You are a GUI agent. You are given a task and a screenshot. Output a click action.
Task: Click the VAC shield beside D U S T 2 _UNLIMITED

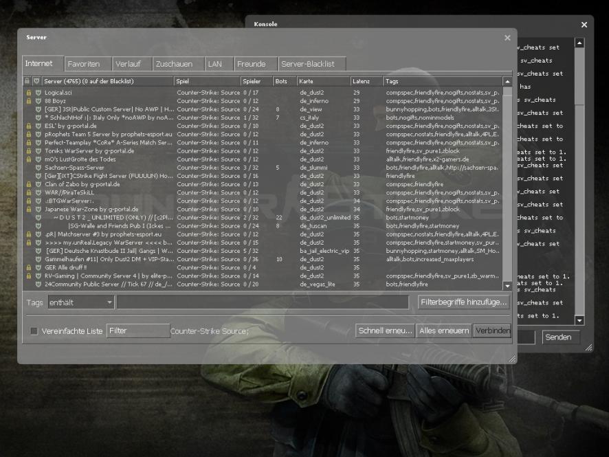tap(38, 218)
